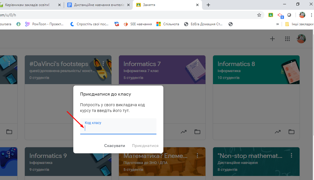Image resolution: width=314 pixels, height=180 pixels.
Task: Open the SEE навчання bookmark
Action: coord(138,24)
